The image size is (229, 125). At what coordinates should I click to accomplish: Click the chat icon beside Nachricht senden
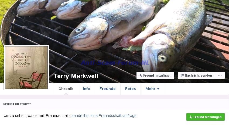point(182,75)
